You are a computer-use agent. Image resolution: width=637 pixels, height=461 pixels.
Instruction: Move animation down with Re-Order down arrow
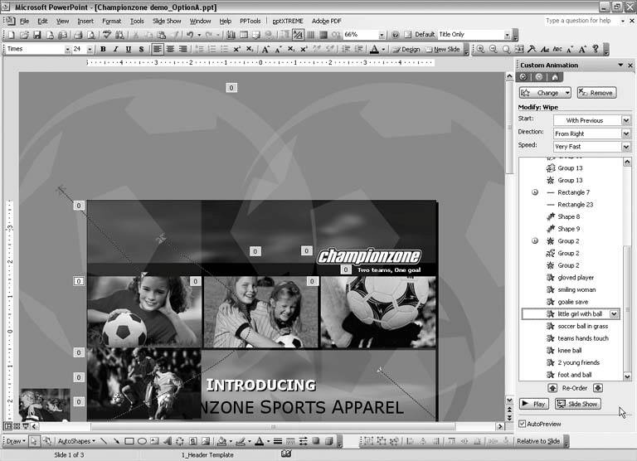[597, 388]
